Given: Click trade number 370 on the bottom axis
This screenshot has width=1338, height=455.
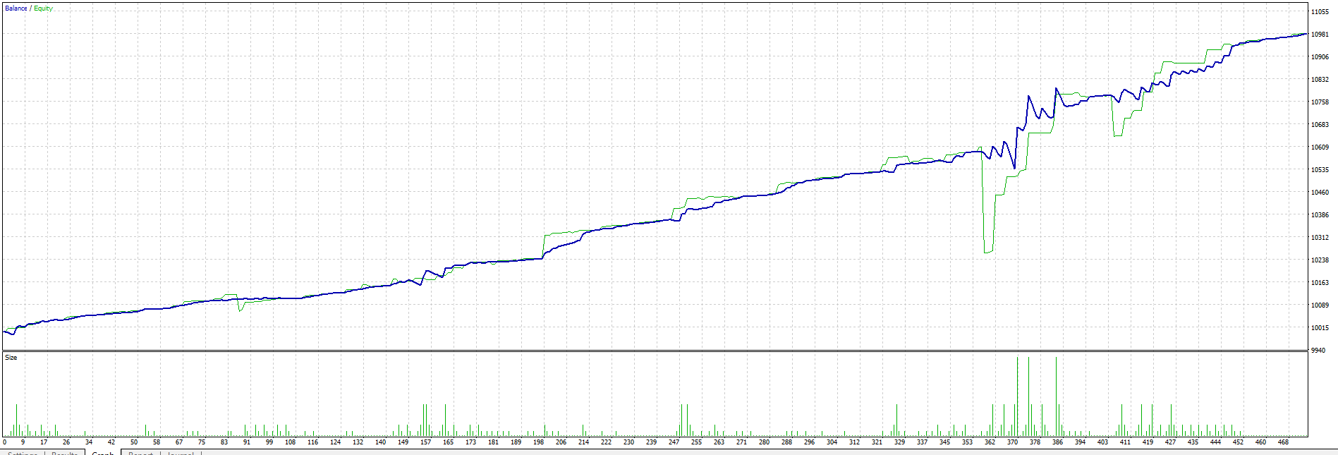Looking at the screenshot, I should pyautogui.click(x=1012, y=442).
